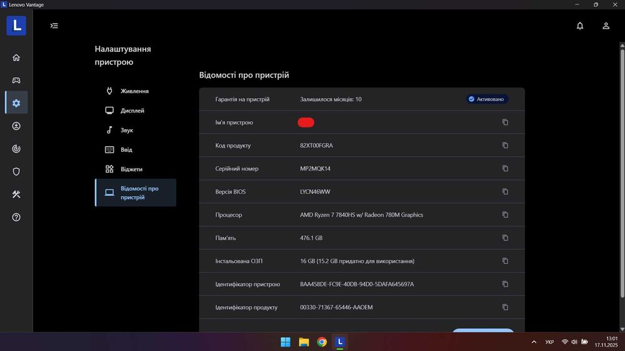Click the serial number MP2MQK14 text

pyautogui.click(x=315, y=169)
